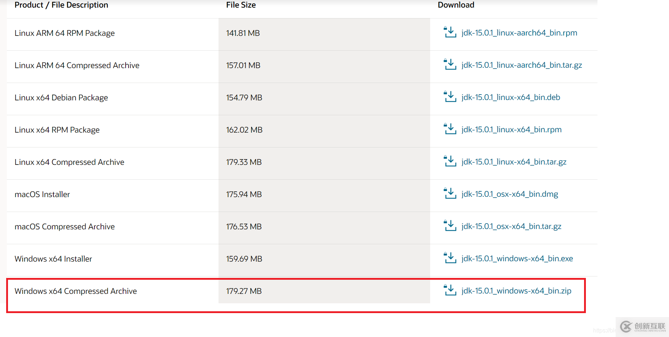Download jdk-15.0.1_windows-x64_bin.exe link
The height and width of the screenshot is (337, 669).
517,259
